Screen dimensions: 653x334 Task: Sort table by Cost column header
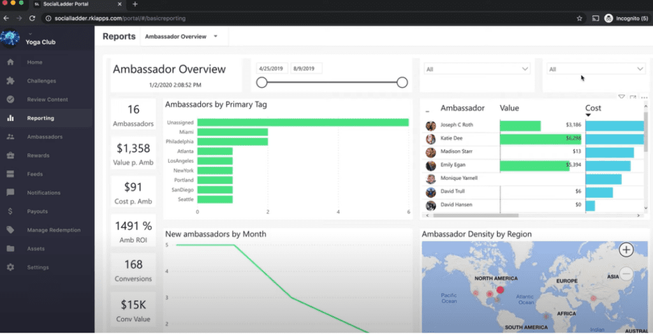coord(593,108)
